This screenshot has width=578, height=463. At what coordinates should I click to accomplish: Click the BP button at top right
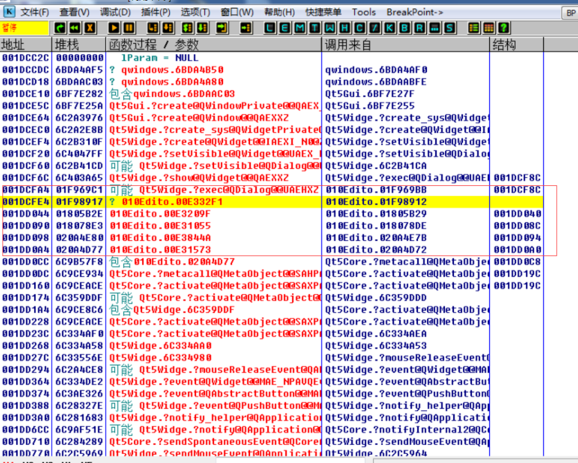coord(570,13)
